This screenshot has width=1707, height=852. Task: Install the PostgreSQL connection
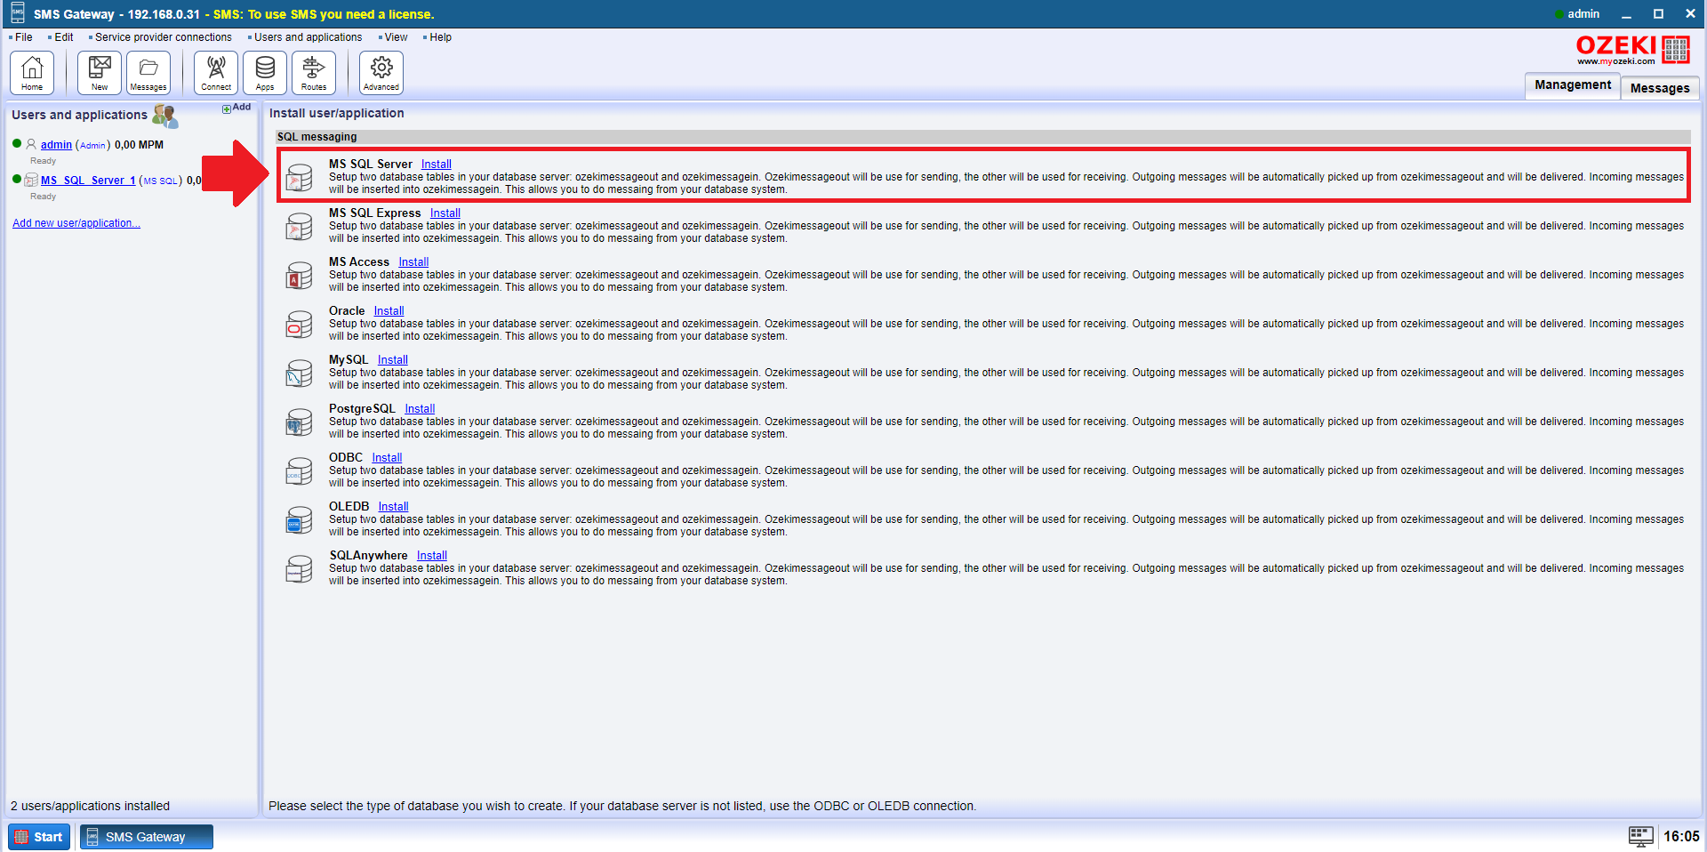(420, 409)
